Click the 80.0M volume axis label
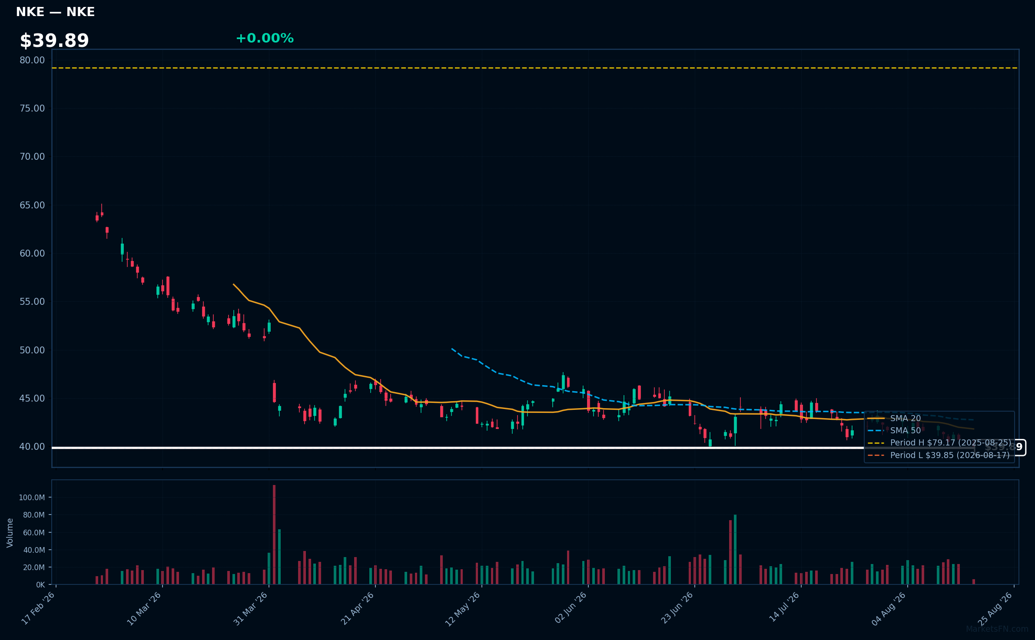This screenshot has width=1035, height=640. coord(34,515)
